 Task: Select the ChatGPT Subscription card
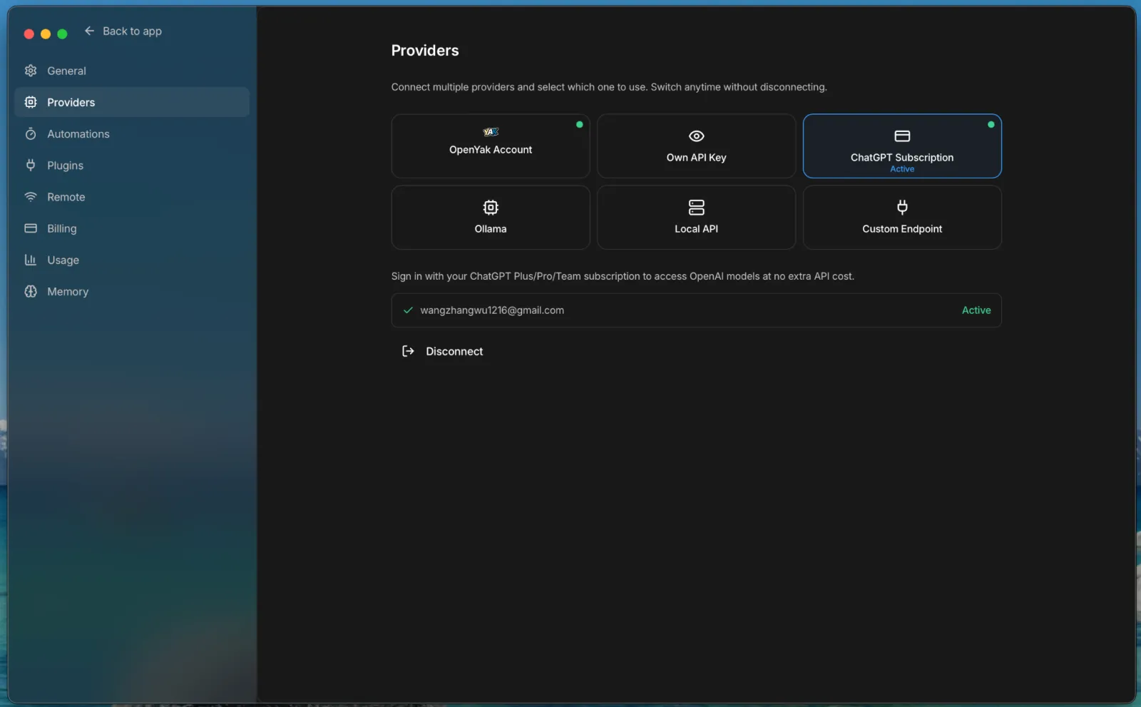coord(901,146)
